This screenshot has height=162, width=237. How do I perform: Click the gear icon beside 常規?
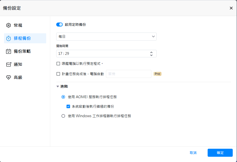point(9,25)
